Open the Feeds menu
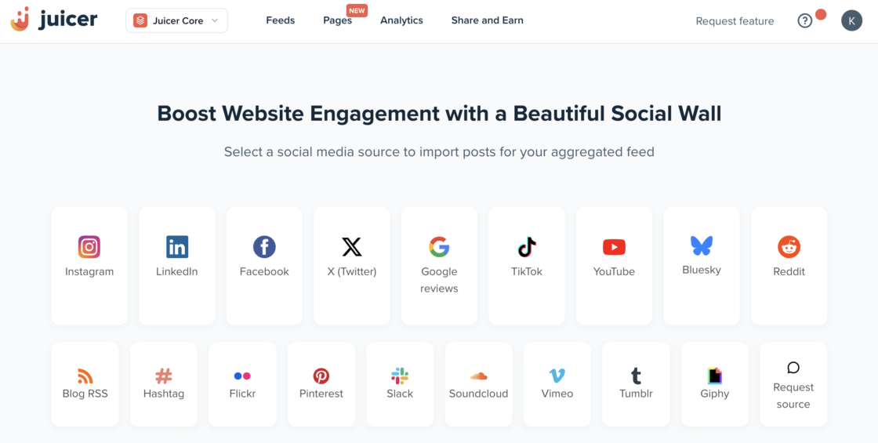The height and width of the screenshot is (443, 878). click(x=281, y=20)
